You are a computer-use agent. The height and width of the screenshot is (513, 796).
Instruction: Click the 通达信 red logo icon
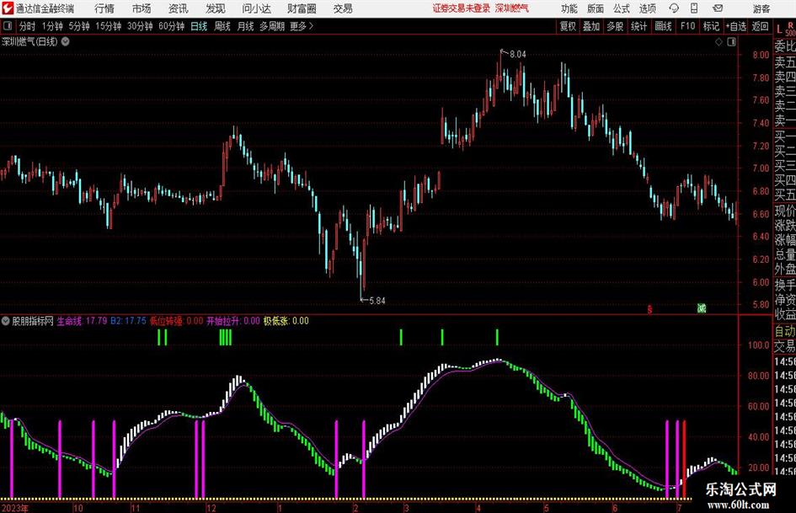[x=7, y=8]
